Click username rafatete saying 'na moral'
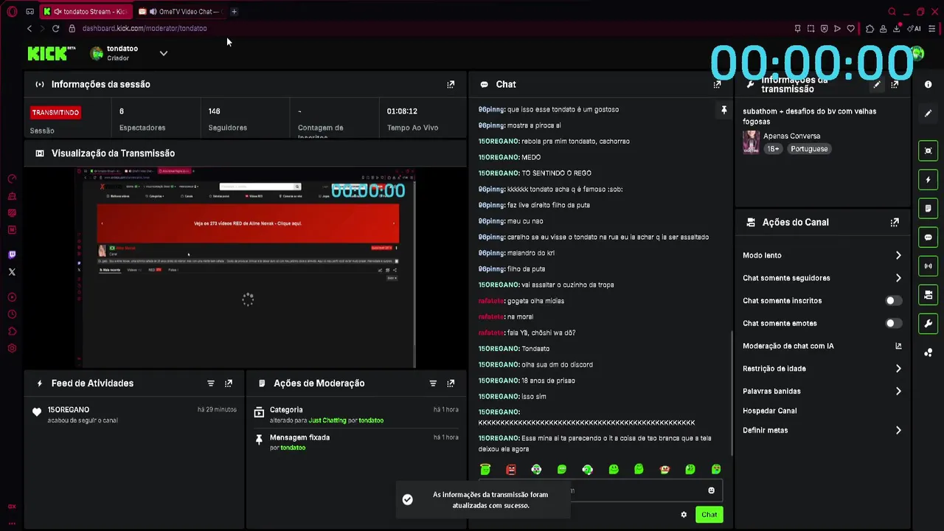 [491, 317]
